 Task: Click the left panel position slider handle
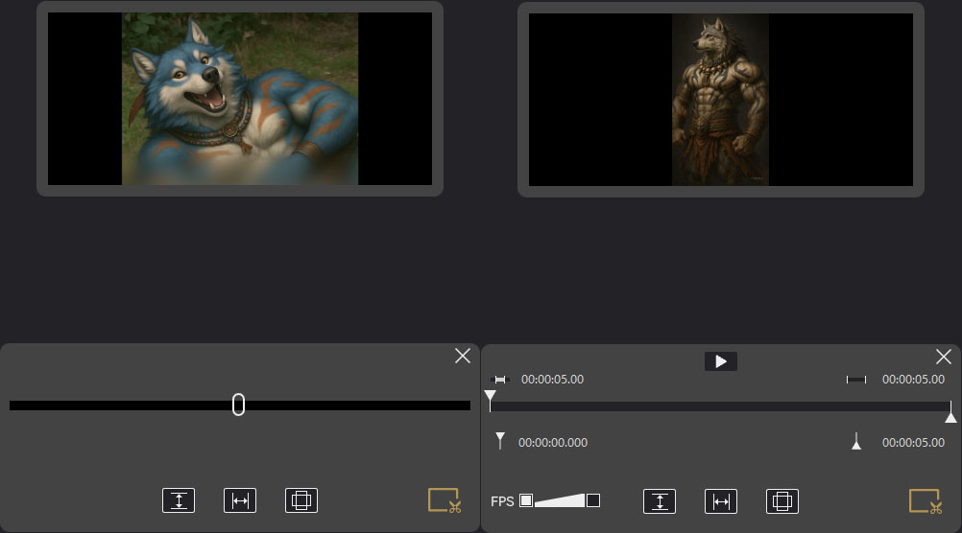pos(239,405)
